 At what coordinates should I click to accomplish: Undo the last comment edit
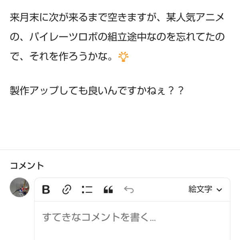(x=129, y=190)
